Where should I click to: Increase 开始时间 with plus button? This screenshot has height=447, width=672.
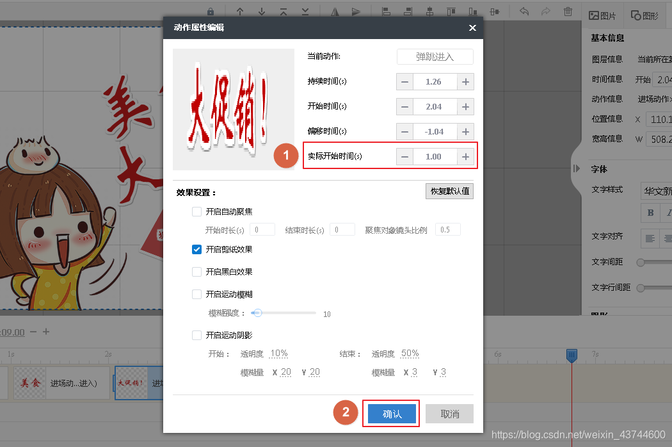point(465,107)
